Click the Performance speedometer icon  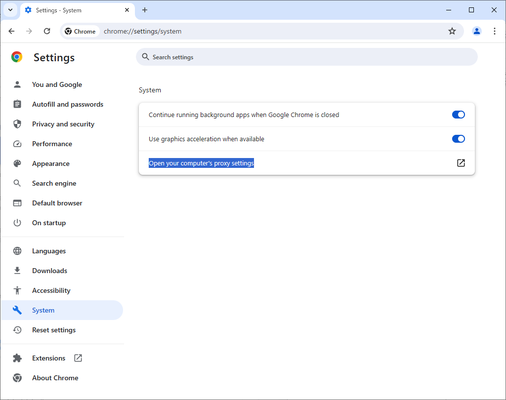17,144
